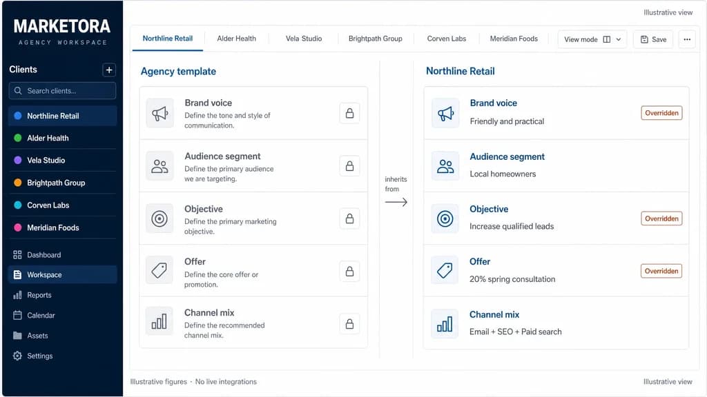
Task: Click the Objective target icon in Agency template
Action: tap(159, 218)
